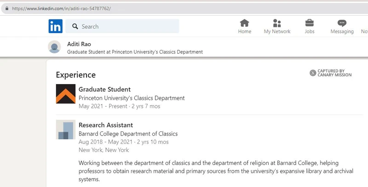Click the orange Princeton University logo
The width and height of the screenshot is (368, 187).
tap(65, 94)
